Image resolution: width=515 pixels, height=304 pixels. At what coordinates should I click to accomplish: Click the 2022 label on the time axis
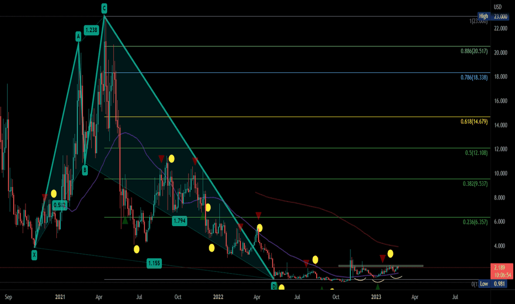[218, 297]
